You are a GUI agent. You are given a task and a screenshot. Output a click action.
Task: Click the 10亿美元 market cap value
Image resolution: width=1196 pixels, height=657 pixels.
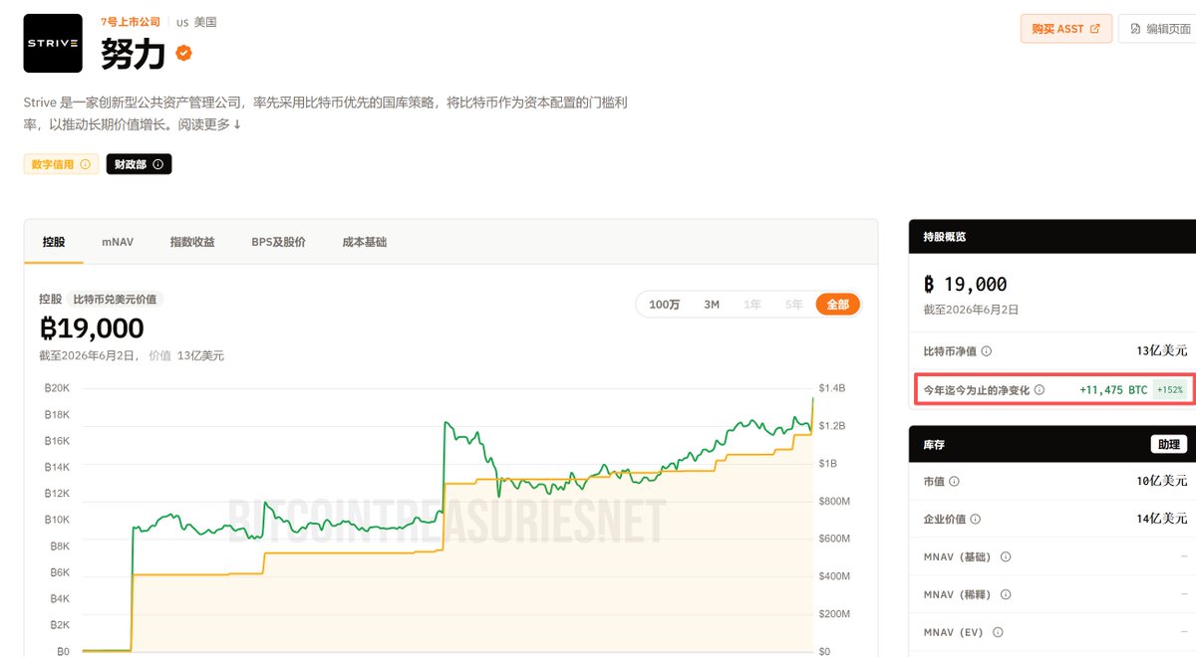(x=1161, y=482)
